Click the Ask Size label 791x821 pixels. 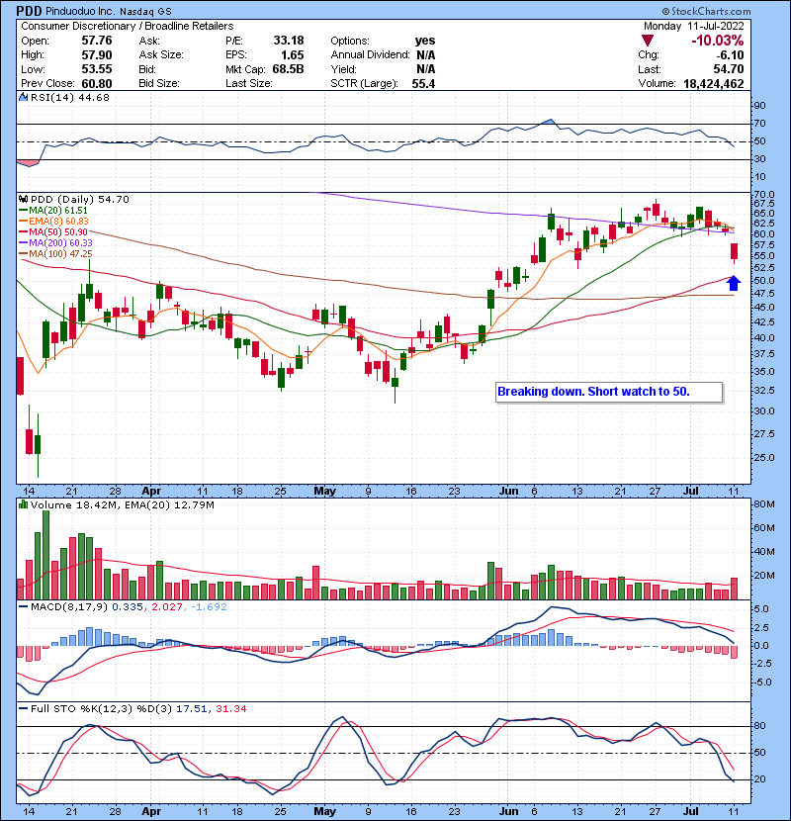[x=161, y=55]
